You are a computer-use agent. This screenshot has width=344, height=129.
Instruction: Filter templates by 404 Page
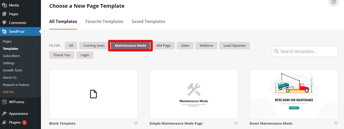point(164,46)
